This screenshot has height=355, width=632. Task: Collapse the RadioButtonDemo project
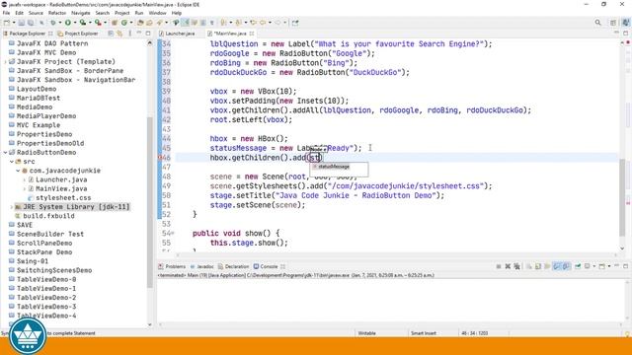click(x=6, y=153)
